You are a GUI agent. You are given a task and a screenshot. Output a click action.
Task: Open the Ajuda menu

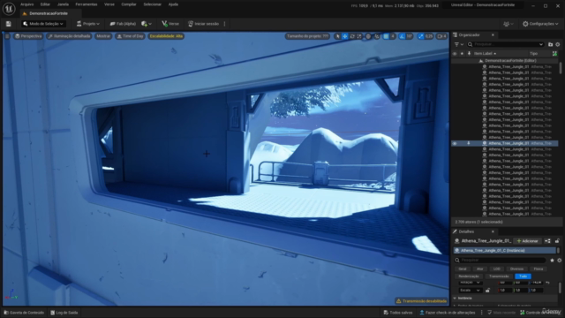pos(173,4)
